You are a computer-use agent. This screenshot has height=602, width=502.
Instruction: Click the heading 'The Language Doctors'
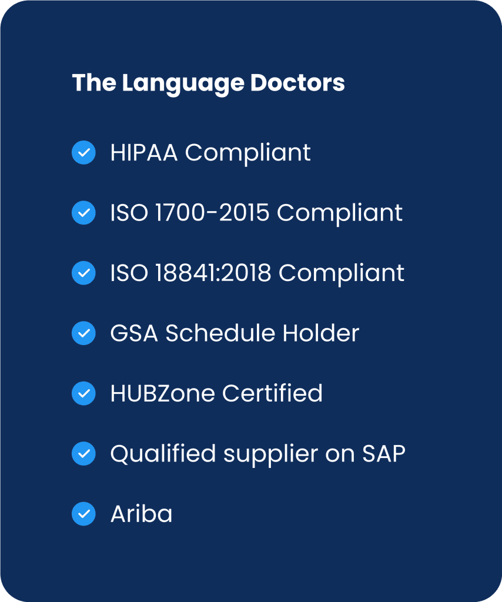click(x=208, y=83)
